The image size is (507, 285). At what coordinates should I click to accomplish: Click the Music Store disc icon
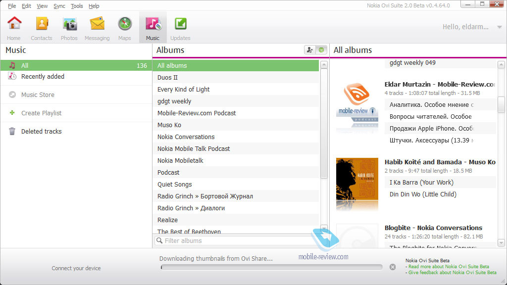pyautogui.click(x=12, y=95)
